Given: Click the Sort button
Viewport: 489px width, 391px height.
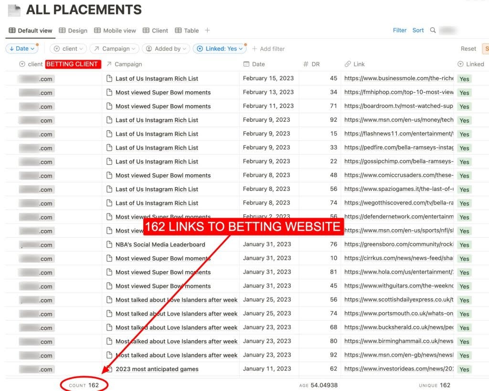Looking at the screenshot, I should pyautogui.click(x=418, y=30).
